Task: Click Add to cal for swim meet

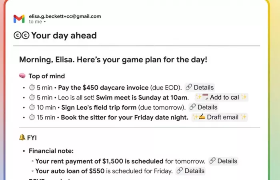Action: (x=221, y=97)
